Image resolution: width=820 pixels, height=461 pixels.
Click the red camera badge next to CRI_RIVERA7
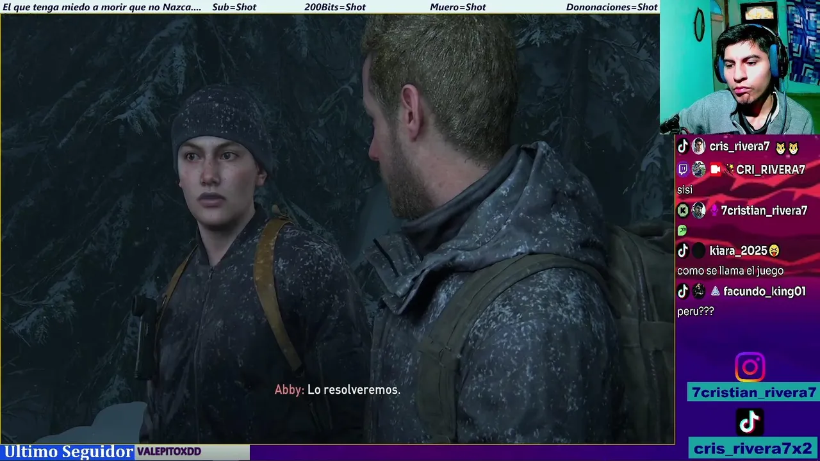715,170
